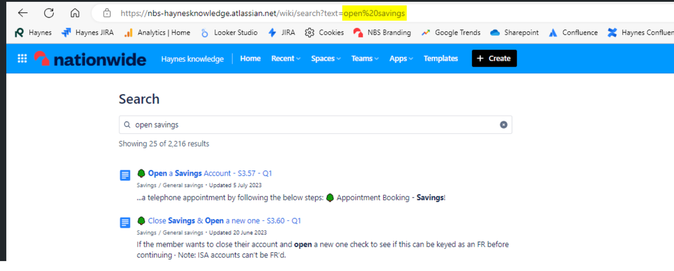Open NBS Branding bookmark
The image size is (674, 271).
click(382, 32)
